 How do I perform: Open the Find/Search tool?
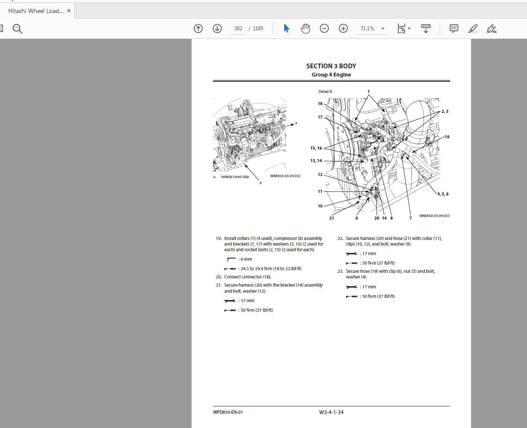[x=17, y=28]
